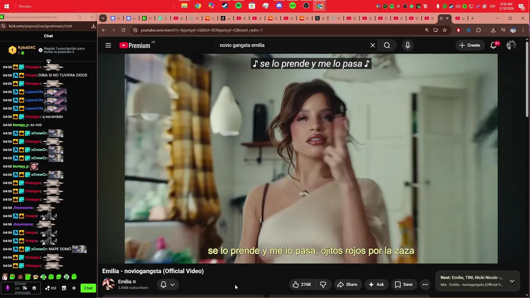This screenshot has width=530, height=298.
Task: Open the Ask button below the video
Action: point(376,284)
